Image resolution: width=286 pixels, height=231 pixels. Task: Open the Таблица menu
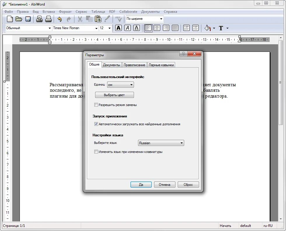point(98,12)
